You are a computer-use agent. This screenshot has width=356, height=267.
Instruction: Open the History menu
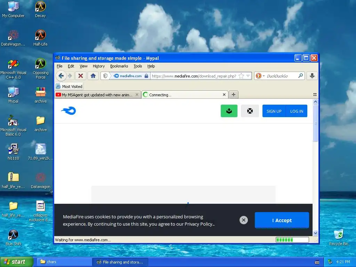coord(98,66)
